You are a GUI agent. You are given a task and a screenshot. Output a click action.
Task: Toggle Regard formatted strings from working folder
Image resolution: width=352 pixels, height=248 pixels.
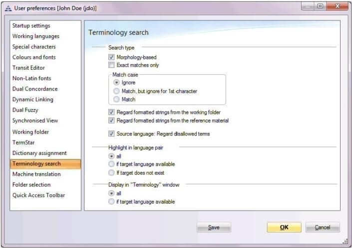(x=111, y=113)
